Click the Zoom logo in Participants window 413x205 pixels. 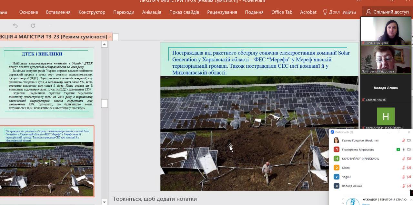pyautogui.click(x=332, y=132)
